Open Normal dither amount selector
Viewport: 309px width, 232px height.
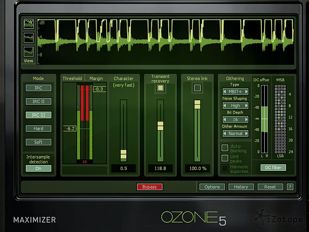236,133
